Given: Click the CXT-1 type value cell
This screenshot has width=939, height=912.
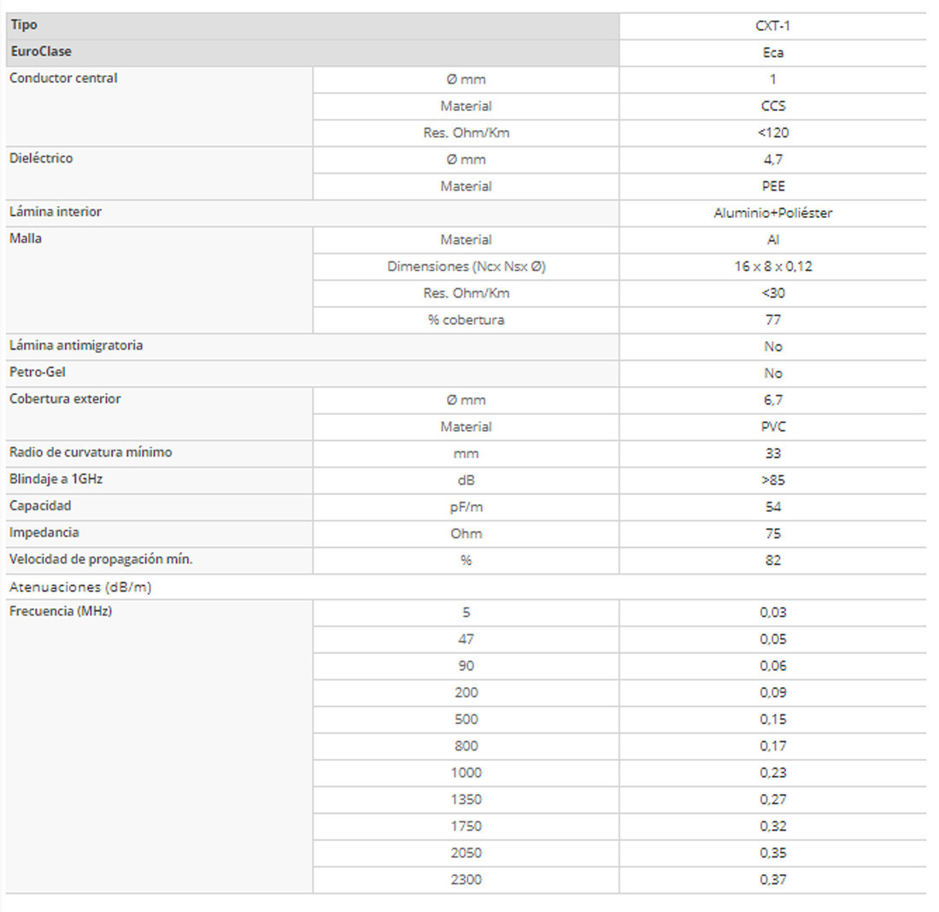Looking at the screenshot, I should tap(772, 26).
